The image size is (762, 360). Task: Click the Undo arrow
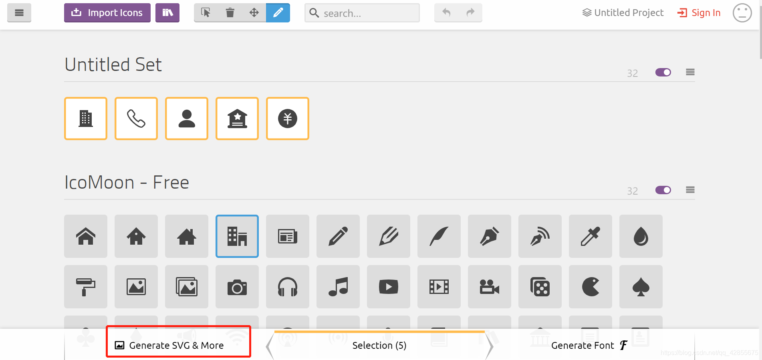[446, 13]
